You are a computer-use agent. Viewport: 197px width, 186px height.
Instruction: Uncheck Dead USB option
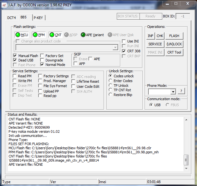click(x=15, y=60)
